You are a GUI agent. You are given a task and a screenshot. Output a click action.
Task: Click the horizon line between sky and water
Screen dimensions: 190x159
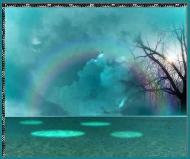pos(96,117)
